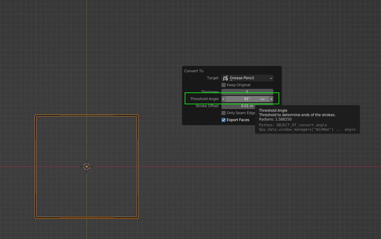Click the Convert To panel title
The image size is (381, 239).
tap(194, 71)
